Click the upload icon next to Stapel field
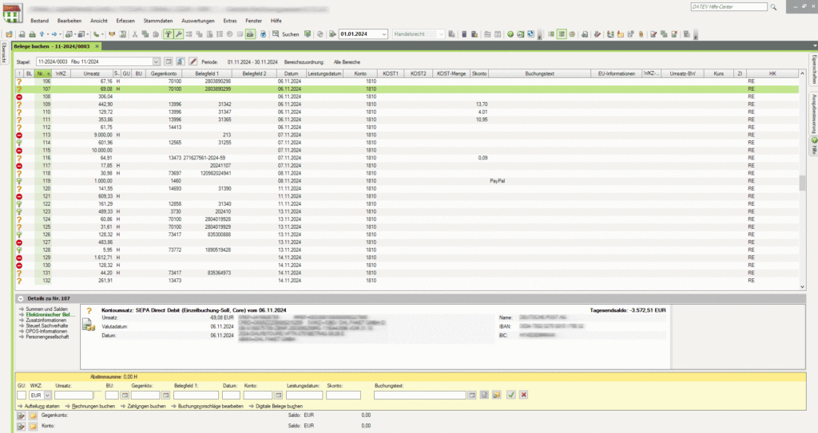Viewport: 818px width, 433px height. point(181,61)
